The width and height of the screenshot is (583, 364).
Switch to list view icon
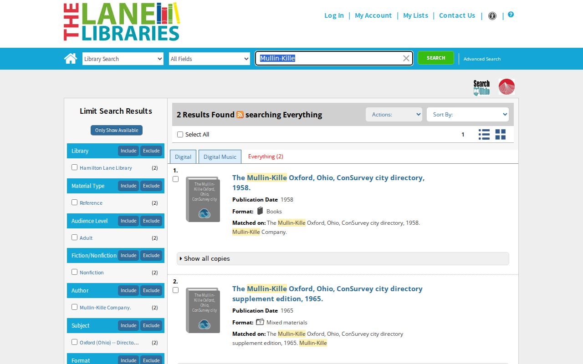click(484, 134)
